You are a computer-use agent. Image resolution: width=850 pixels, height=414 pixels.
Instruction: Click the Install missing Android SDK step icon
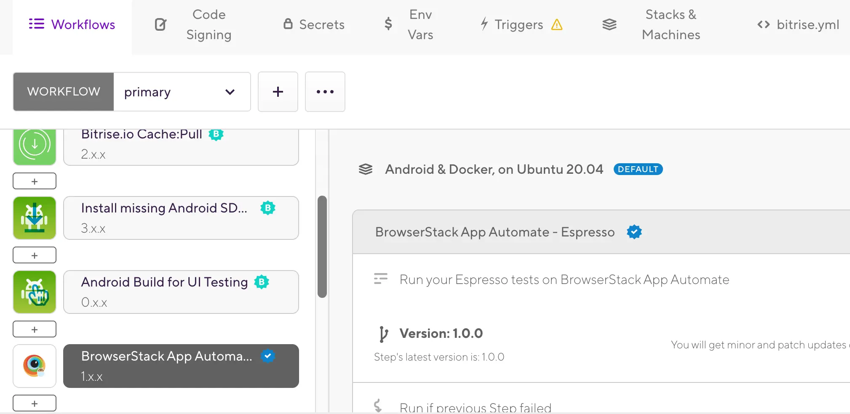[x=35, y=218]
